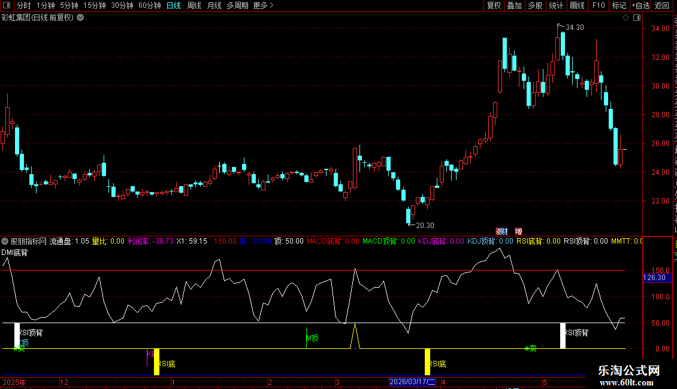Click the green 卖 signal near May
The image size is (677, 389).
point(531,348)
